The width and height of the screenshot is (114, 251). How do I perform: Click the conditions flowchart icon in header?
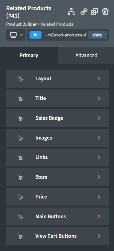[71, 12]
